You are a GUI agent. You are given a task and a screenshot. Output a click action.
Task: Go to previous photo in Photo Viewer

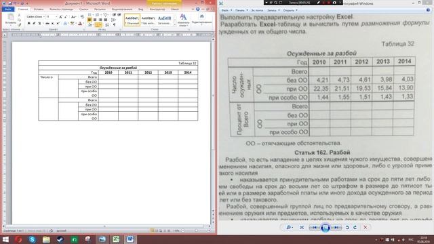(314, 227)
